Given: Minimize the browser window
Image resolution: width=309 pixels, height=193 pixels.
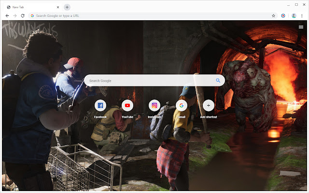Looking at the screenshot, I should (x=289, y=5).
